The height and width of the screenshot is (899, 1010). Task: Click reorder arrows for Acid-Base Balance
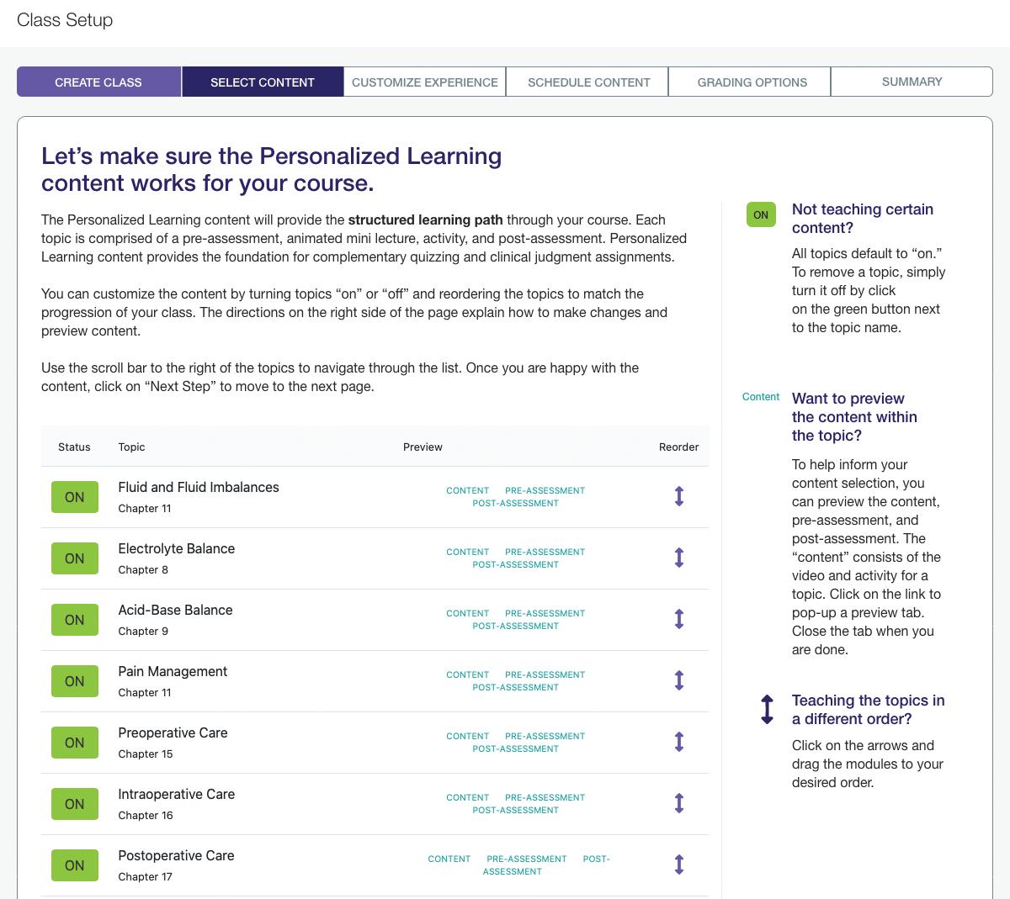point(679,619)
